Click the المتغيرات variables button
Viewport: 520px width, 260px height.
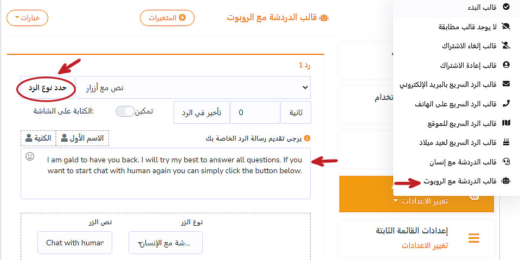point(167,17)
